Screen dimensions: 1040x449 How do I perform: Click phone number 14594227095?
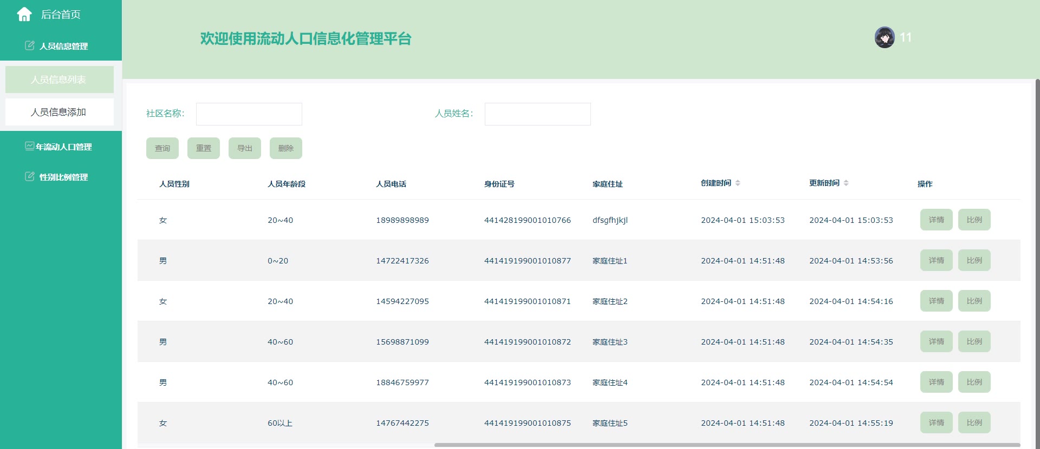[402, 301]
